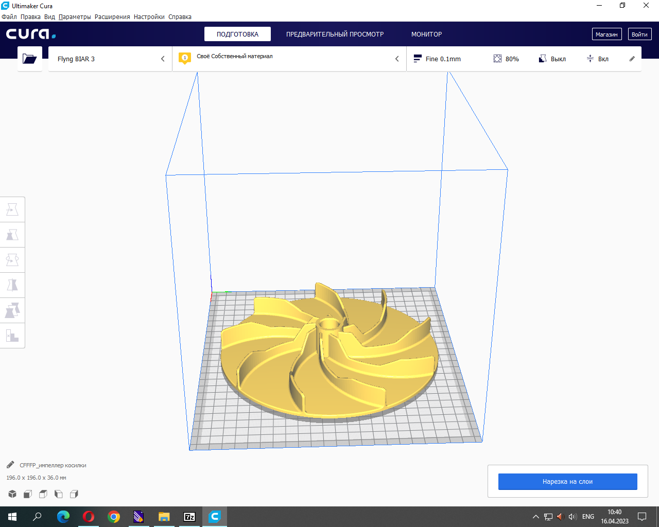Switch to left side view cube icon
This screenshot has height=527, width=659.
pyautogui.click(x=59, y=494)
